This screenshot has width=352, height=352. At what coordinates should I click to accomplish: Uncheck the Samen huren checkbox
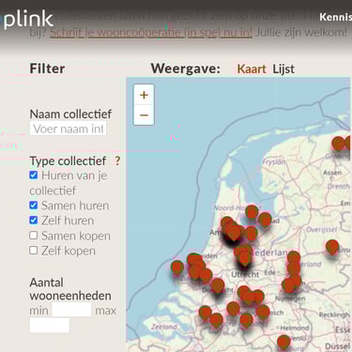(x=34, y=205)
